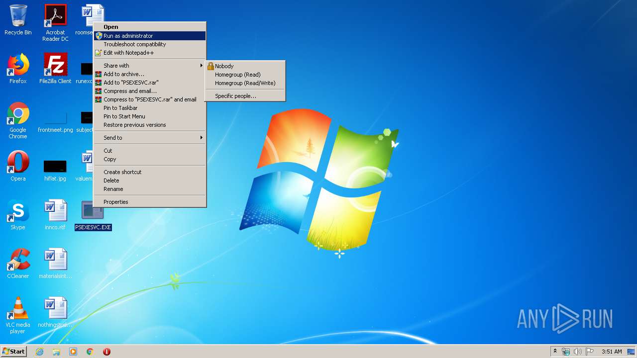Show hidden tray icons arrow
This screenshot has width=637, height=358.
555,352
